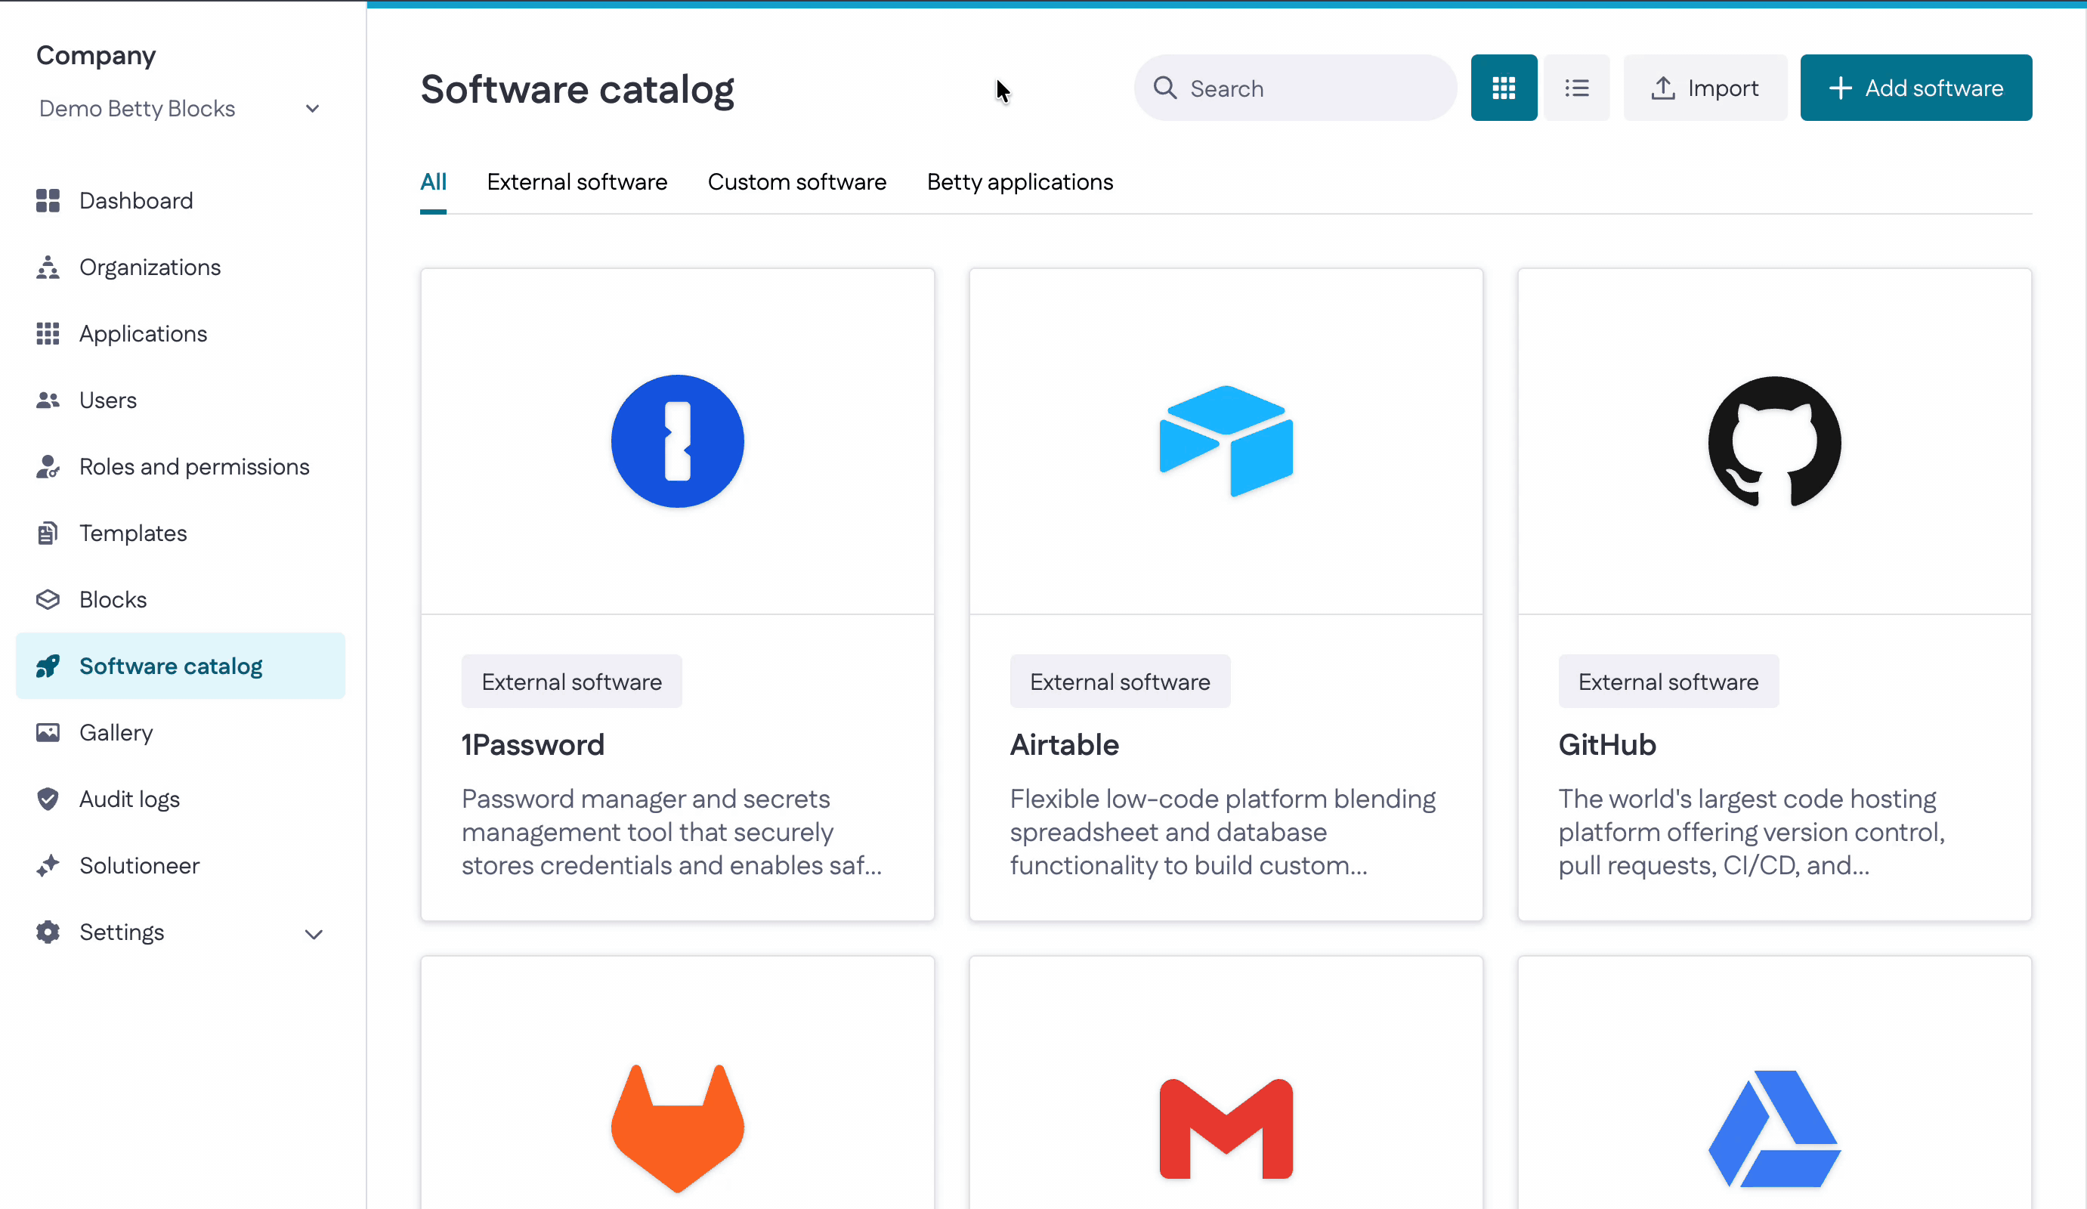Click External software tag on GitHub card
This screenshot has height=1209, width=2087.
click(1668, 682)
